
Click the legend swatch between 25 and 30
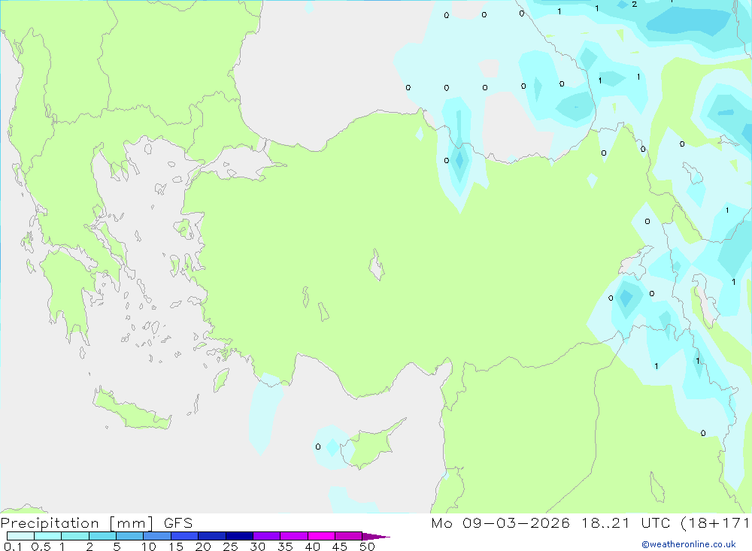239,536
